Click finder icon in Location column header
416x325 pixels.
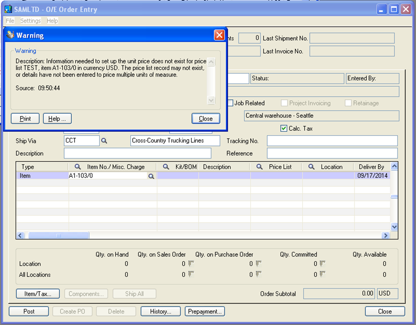311,167
